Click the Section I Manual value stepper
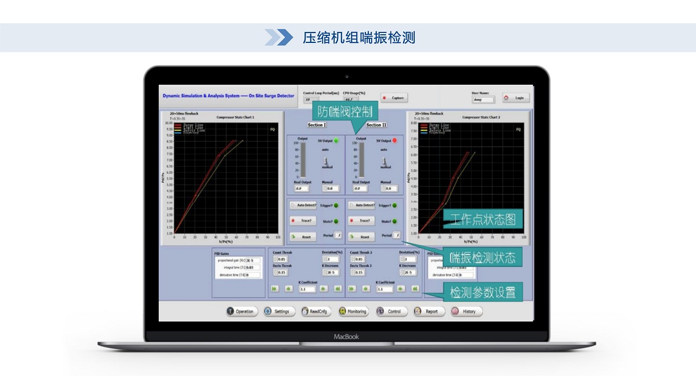 click(325, 189)
